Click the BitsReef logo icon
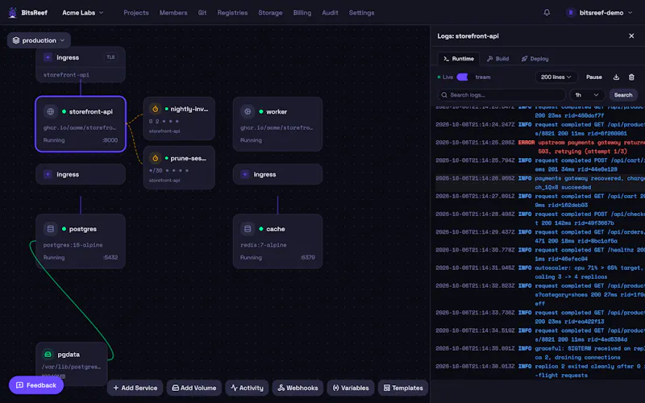This screenshot has height=403, width=645. (13, 13)
